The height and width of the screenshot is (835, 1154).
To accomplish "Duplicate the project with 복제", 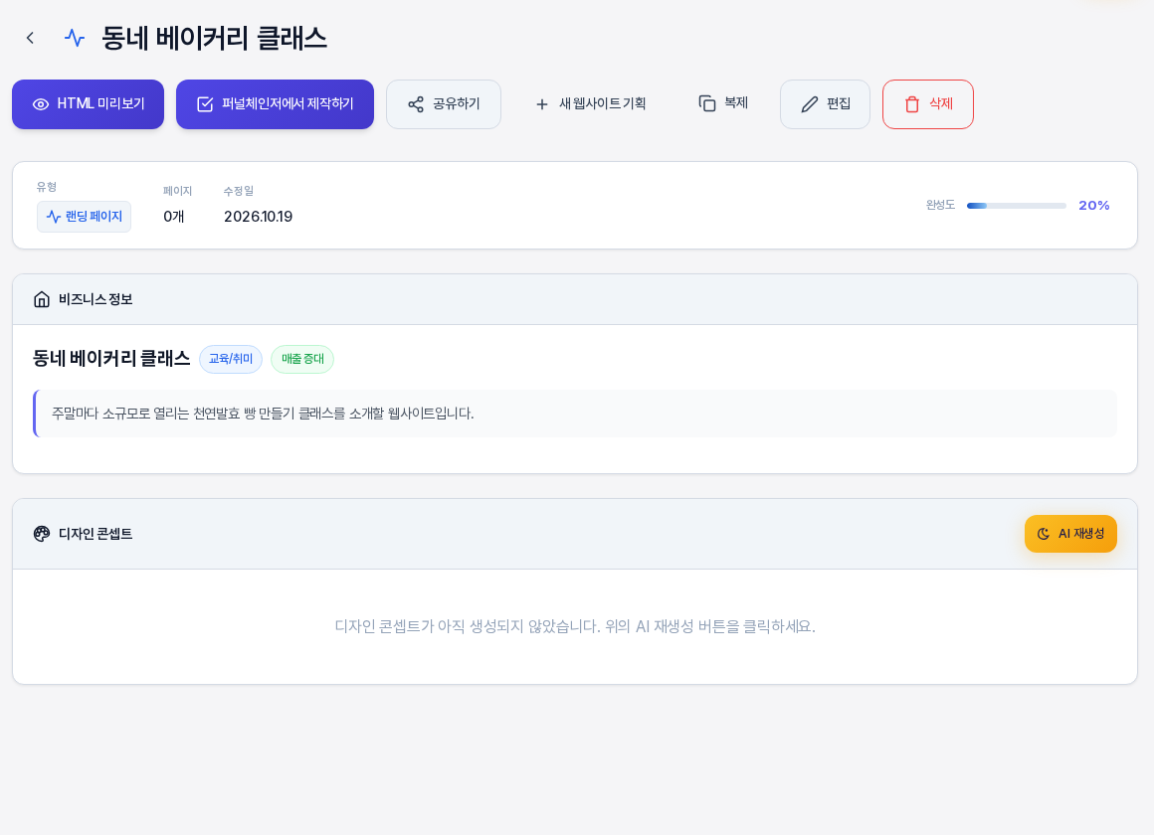I will point(723,103).
